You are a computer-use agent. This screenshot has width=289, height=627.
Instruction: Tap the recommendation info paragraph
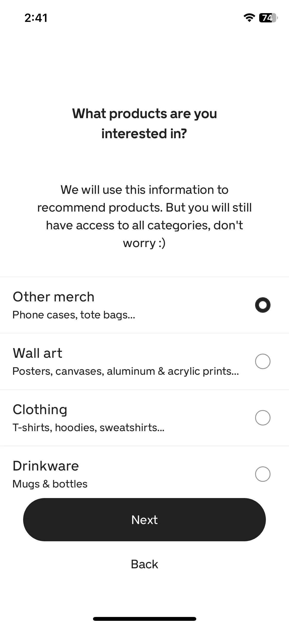144,216
